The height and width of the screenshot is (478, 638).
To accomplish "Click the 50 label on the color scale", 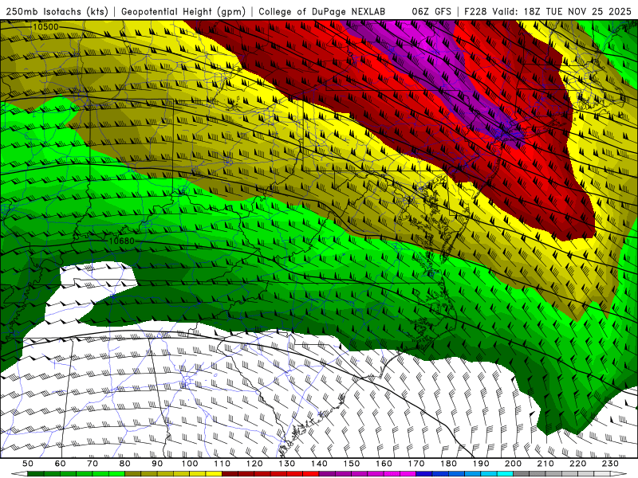I will point(28,464).
